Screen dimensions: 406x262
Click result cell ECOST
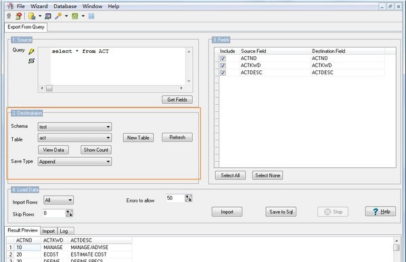coord(51,255)
